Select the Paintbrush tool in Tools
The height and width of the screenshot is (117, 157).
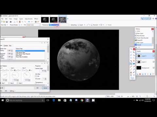(131, 66)
